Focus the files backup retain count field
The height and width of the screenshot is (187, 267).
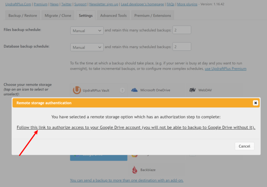pyautogui.click(x=182, y=30)
